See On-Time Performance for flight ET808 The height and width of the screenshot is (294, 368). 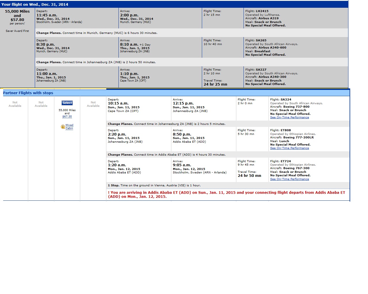(289, 148)
